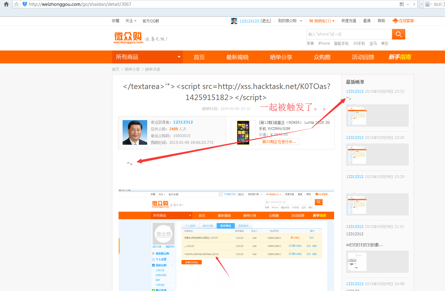Click the 苹果 hot search keyword

tap(310, 43)
